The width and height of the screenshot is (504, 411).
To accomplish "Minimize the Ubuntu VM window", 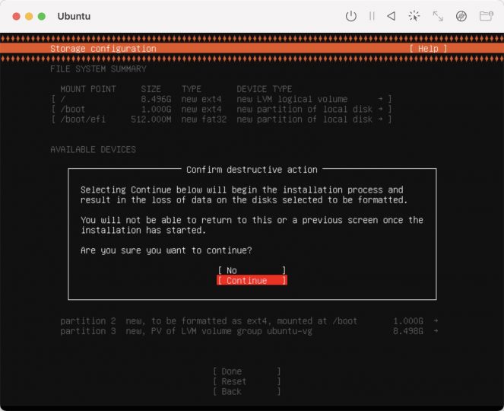I will (29, 16).
